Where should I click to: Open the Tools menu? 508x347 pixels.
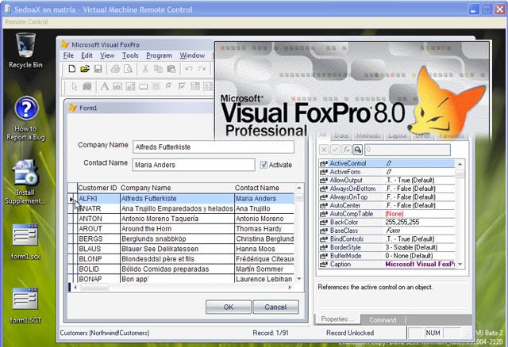click(130, 55)
